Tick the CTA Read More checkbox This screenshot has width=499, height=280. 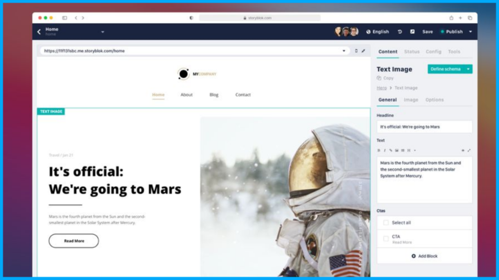click(x=386, y=239)
